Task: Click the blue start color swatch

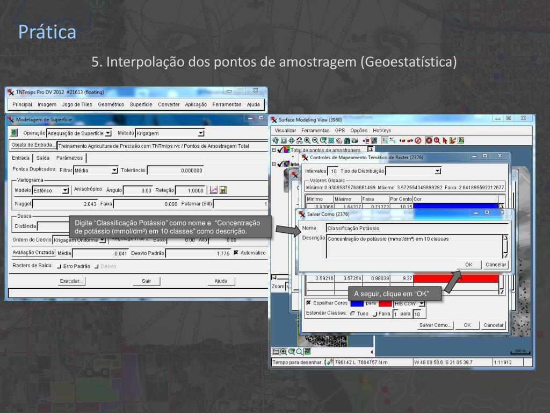Action: (357, 303)
